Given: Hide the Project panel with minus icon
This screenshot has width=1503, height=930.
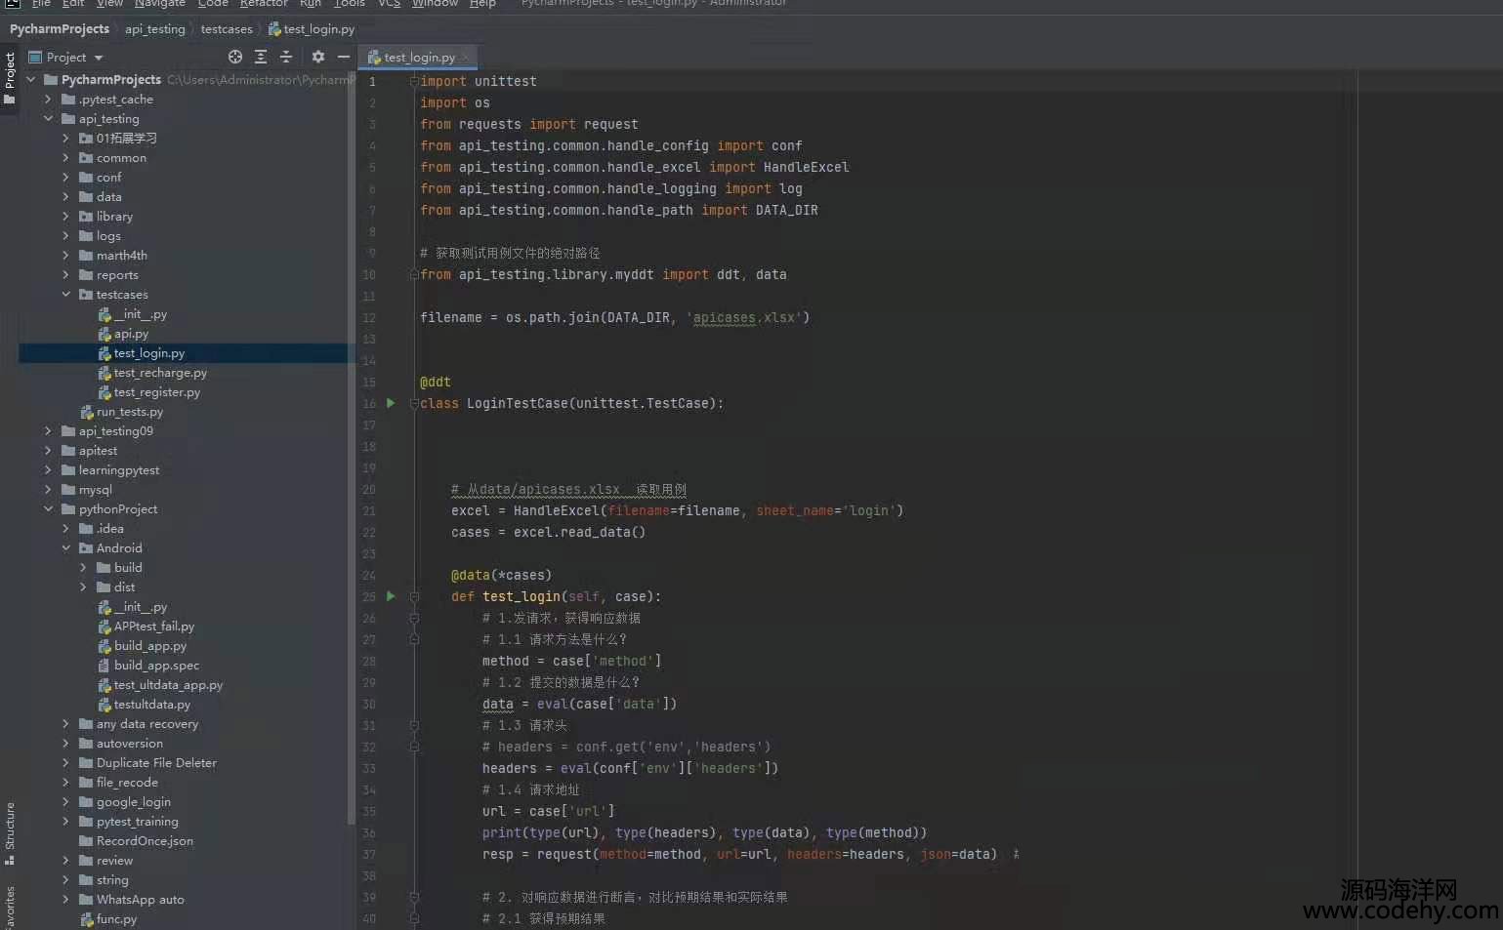Looking at the screenshot, I should [x=344, y=57].
